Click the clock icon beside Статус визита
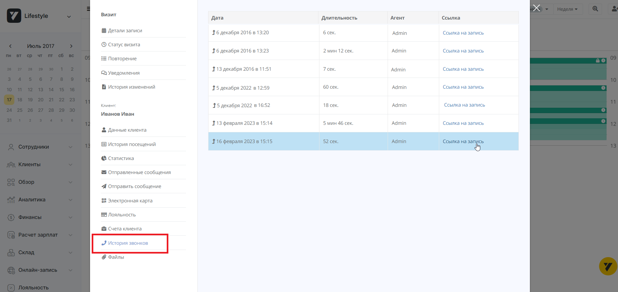This screenshot has width=618, height=292. tap(104, 45)
